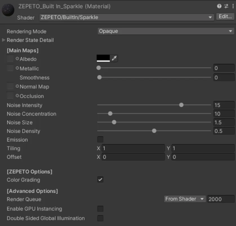The width and height of the screenshot is (236, 226).
Task: Click the Noise Intensity slider handle
Action: pos(181,105)
